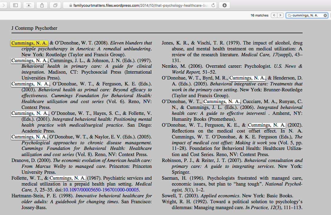Jump to the next search match
The width and height of the screenshot is (331, 215).
tap(280, 15)
